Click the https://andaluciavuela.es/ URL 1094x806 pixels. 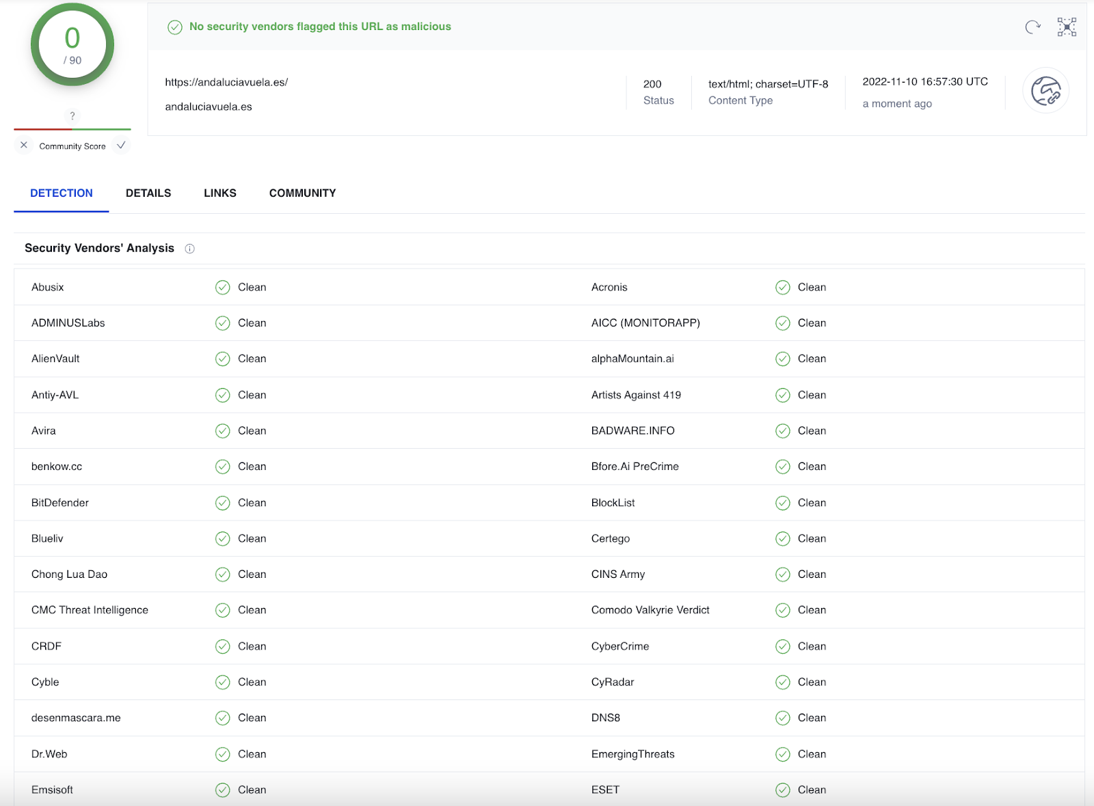[x=226, y=82]
